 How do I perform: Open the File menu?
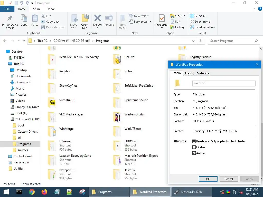pos(7,9)
